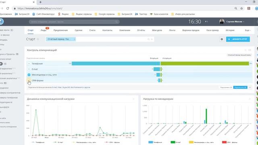Bookmark this page with the star icon
The height and width of the screenshot is (145, 258).
(x=241, y=8)
